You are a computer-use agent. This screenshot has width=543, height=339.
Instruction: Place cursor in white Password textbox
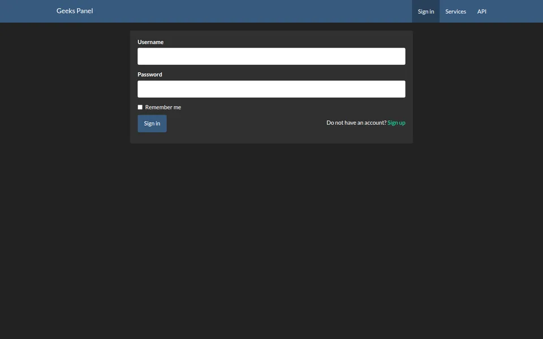pyautogui.click(x=271, y=89)
